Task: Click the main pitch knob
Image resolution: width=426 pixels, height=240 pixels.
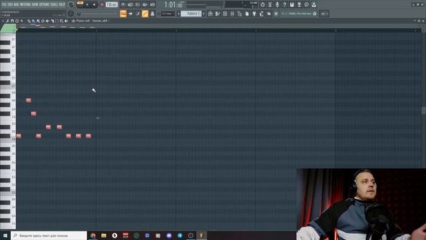Action: click(71, 13)
